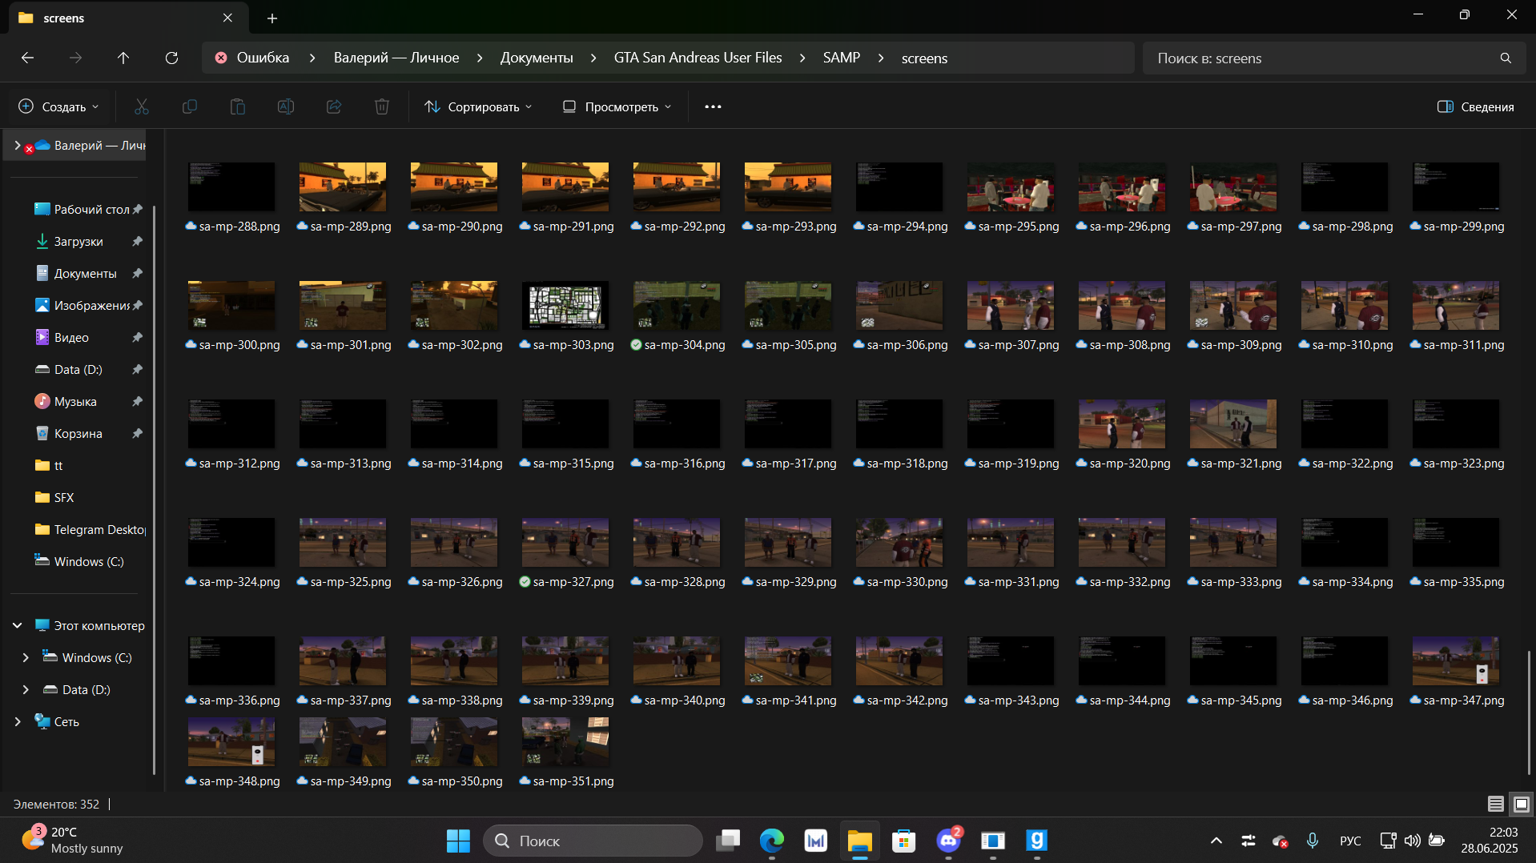Collapse the Этот компьютер tree section
The image size is (1536, 863).
pos(18,625)
